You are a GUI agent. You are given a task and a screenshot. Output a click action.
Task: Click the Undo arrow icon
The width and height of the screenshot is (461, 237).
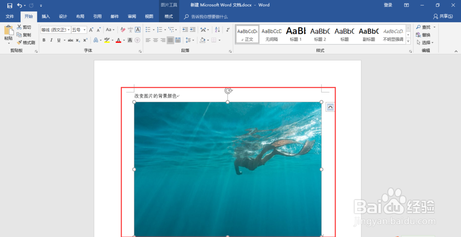click(x=20, y=6)
